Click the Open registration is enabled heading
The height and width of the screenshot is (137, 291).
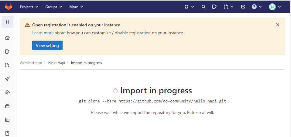coord(77,25)
